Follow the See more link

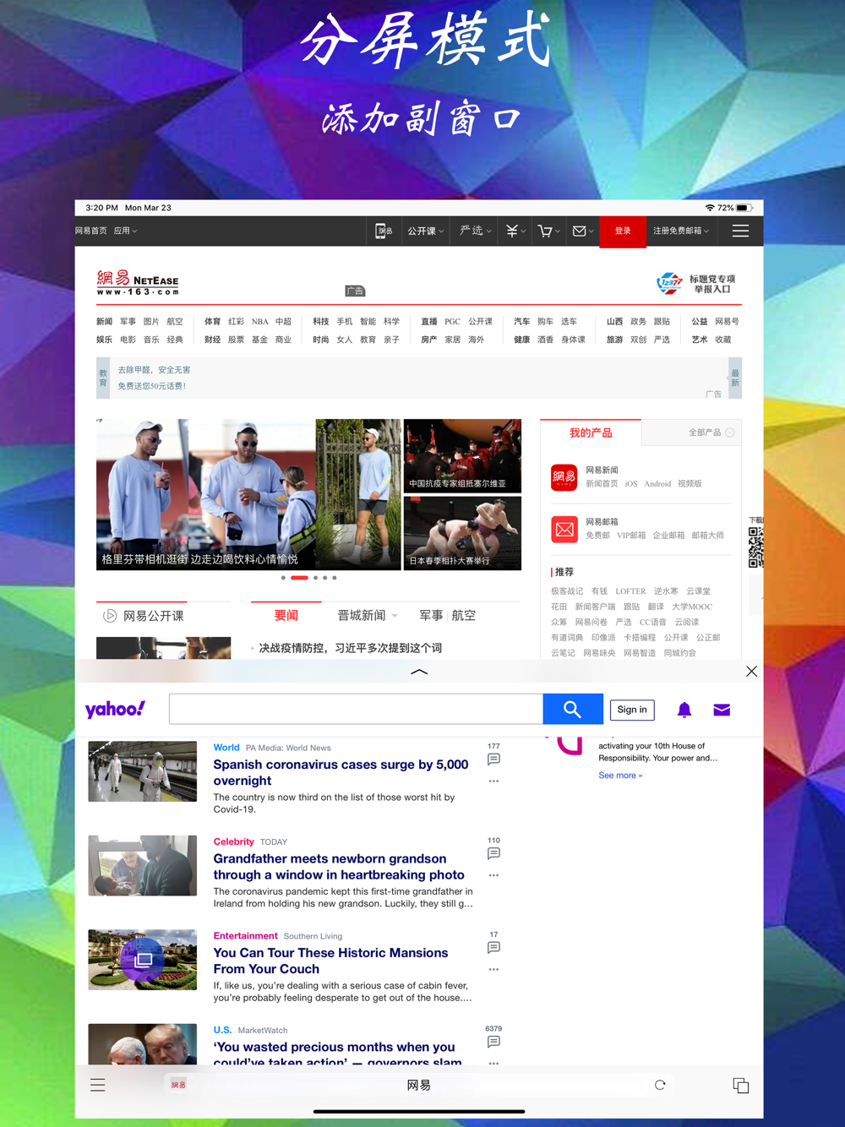(x=620, y=776)
